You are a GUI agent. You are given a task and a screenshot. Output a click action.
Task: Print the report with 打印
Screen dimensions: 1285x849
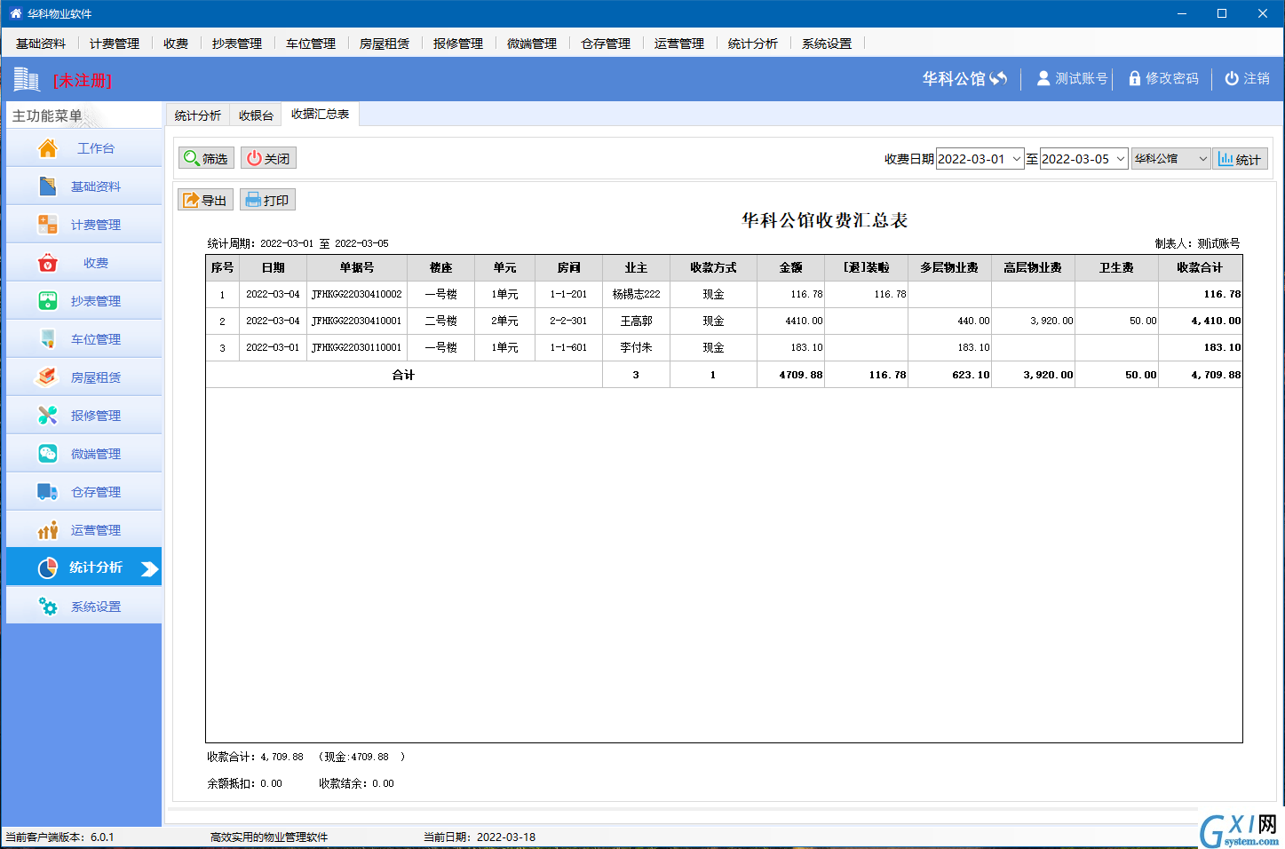[267, 200]
